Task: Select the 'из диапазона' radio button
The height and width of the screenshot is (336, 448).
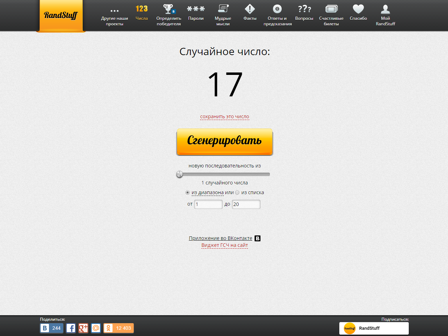Action: click(x=188, y=192)
